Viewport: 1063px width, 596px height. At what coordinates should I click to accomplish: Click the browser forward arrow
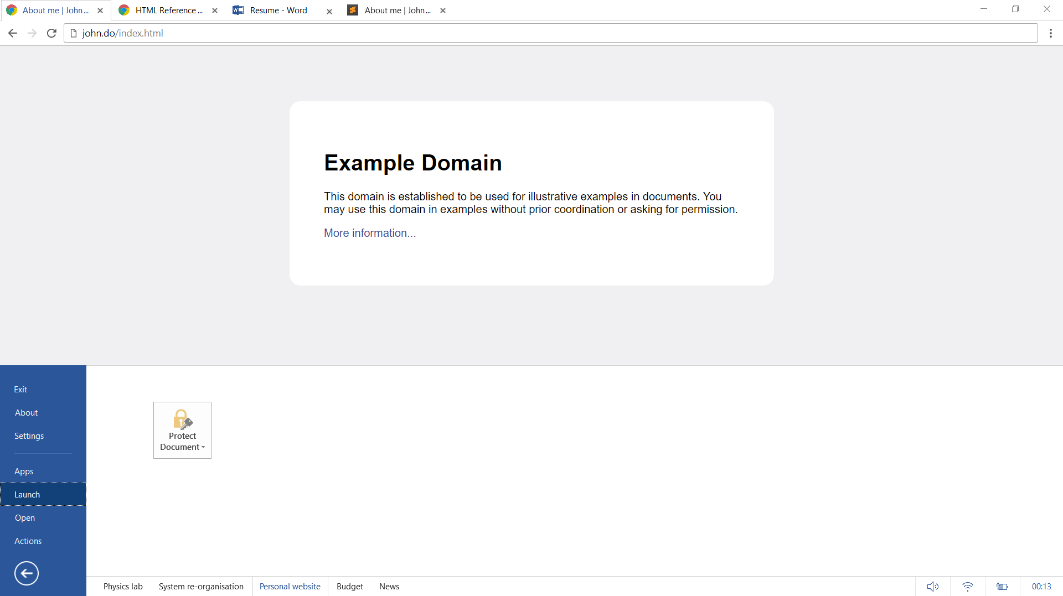[x=32, y=33]
